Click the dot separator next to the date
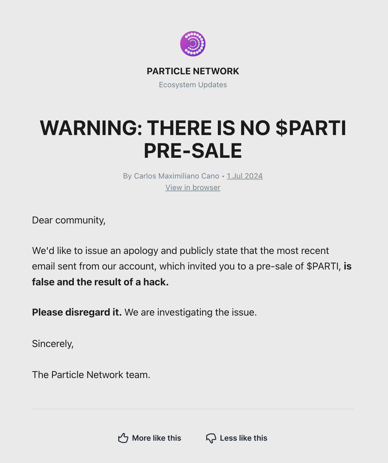 point(223,176)
